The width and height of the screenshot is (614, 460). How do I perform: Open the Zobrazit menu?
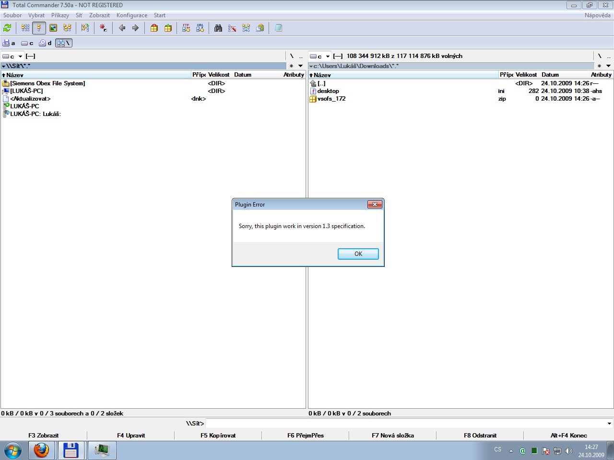(x=99, y=15)
